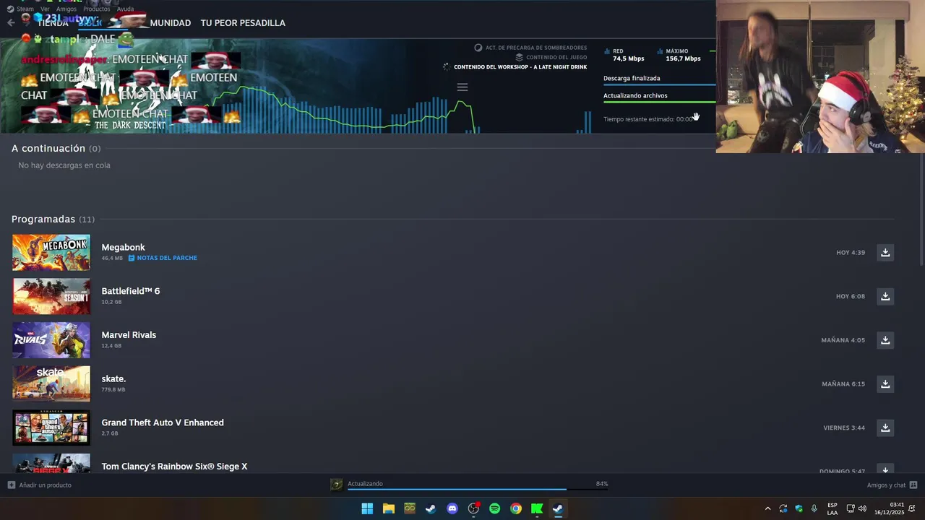This screenshot has width=925, height=520.
Task: Click the ESP LAA language indicator
Action: 832,508
